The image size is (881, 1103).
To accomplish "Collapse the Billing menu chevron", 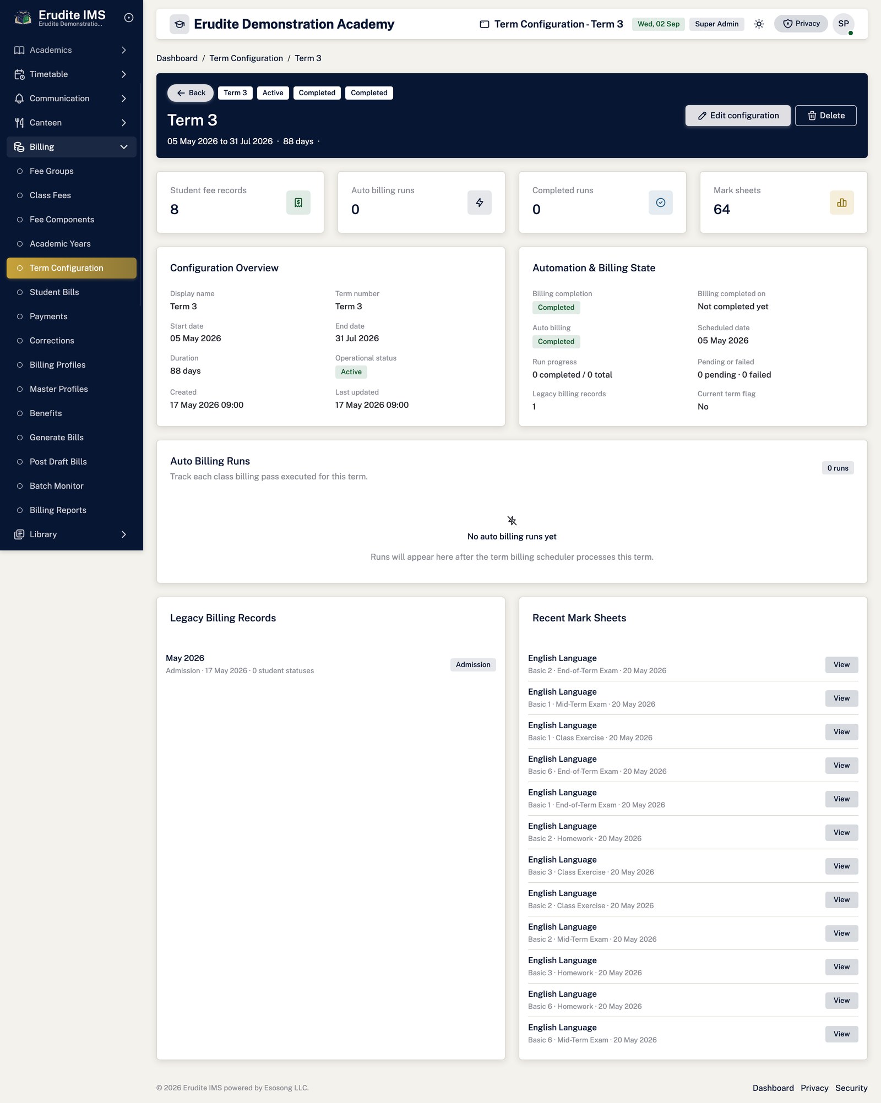I will click(x=124, y=147).
